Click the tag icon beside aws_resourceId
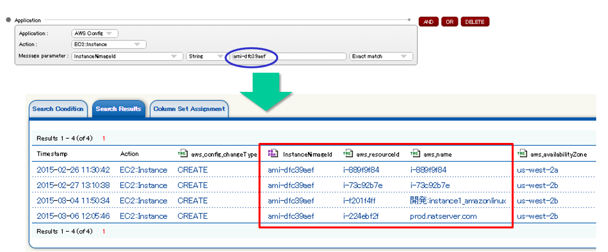608x252 pixels. pos(348,154)
